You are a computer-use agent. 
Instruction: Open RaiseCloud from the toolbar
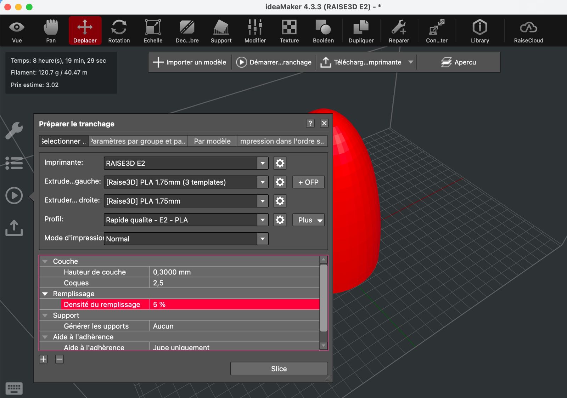point(528,31)
